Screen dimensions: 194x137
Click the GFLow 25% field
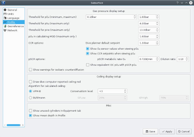[112, 98]
